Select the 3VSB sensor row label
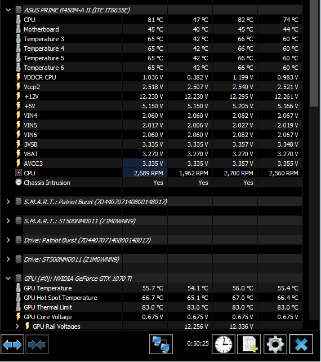The height and width of the screenshot is (362, 321). (30, 144)
